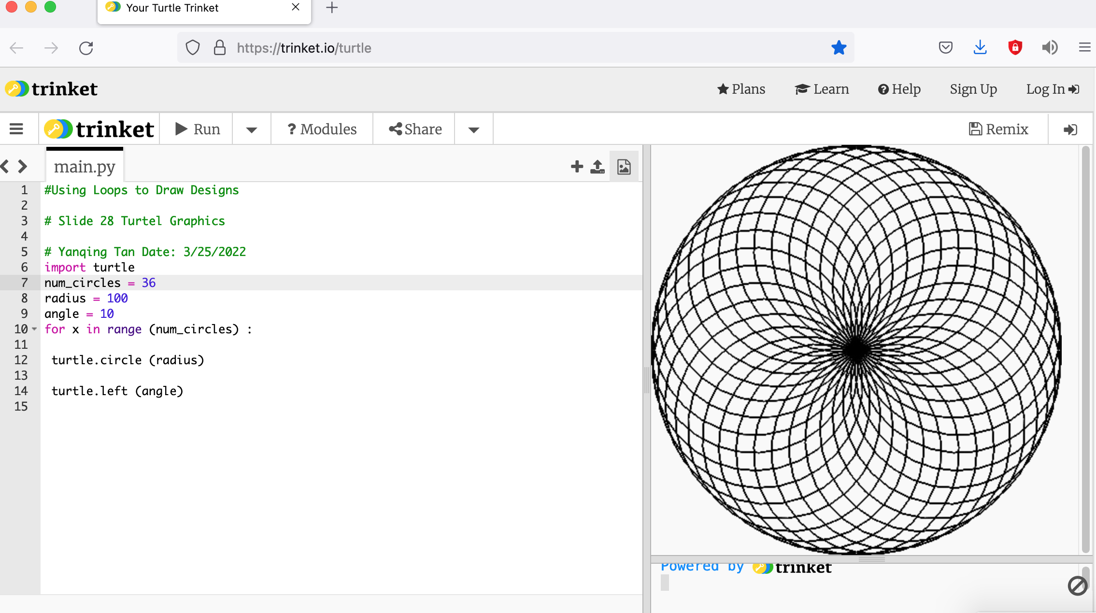
Task: Open the Pocket save icon
Action: click(x=945, y=48)
